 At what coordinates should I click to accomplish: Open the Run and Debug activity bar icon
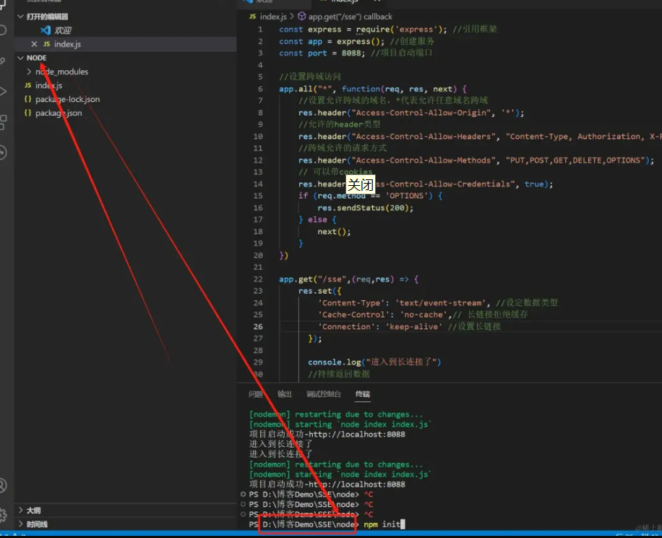pos(3,91)
